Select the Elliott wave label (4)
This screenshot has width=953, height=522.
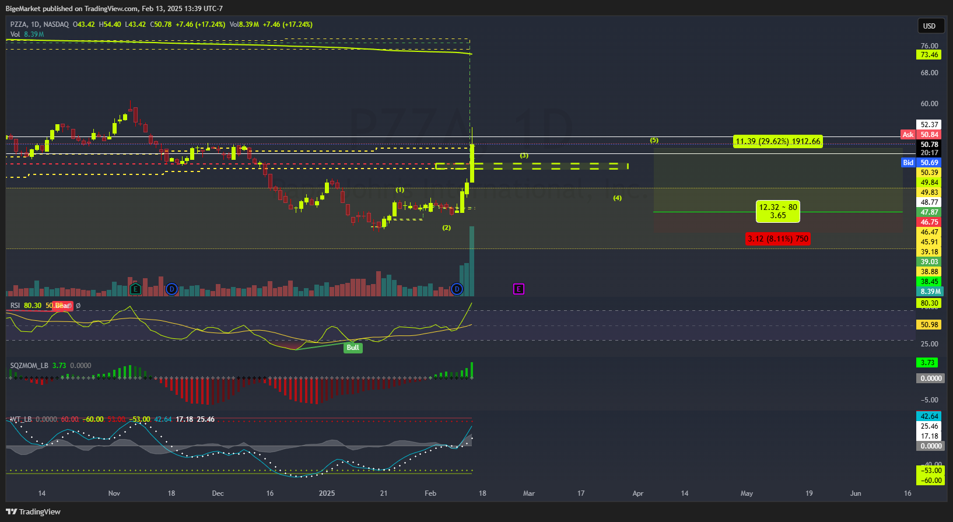pos(618,198)
